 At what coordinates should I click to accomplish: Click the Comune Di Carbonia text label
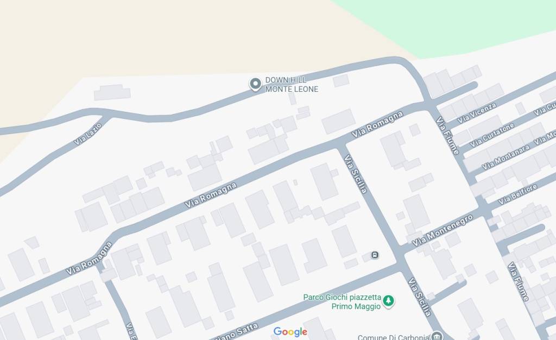pyautogui.click(x=393, y=337)
